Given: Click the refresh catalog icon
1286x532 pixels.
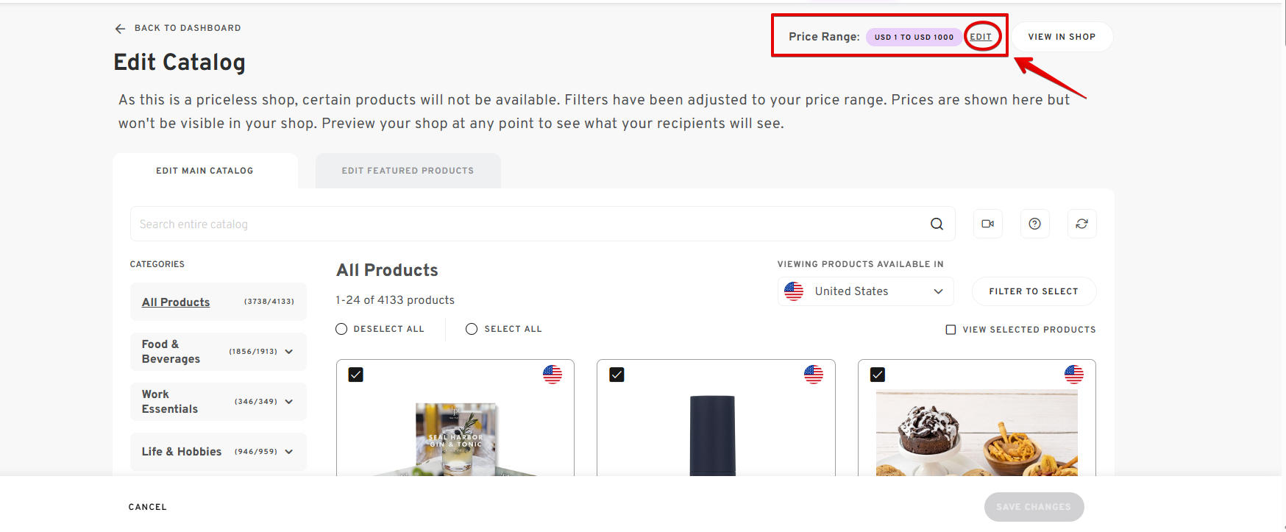Looking at the screenshot, I should coord(1081,224).
